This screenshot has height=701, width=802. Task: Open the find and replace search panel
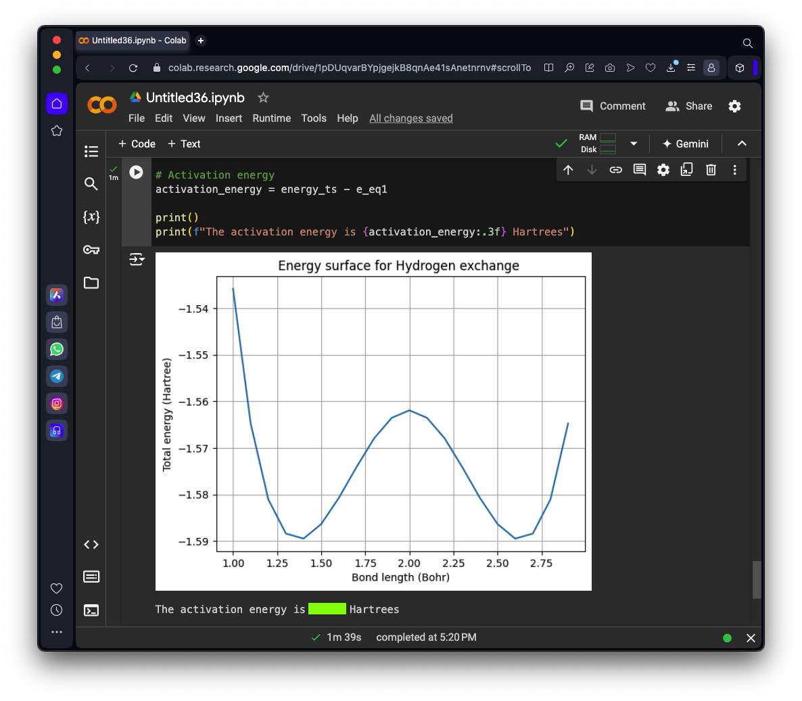91,184
